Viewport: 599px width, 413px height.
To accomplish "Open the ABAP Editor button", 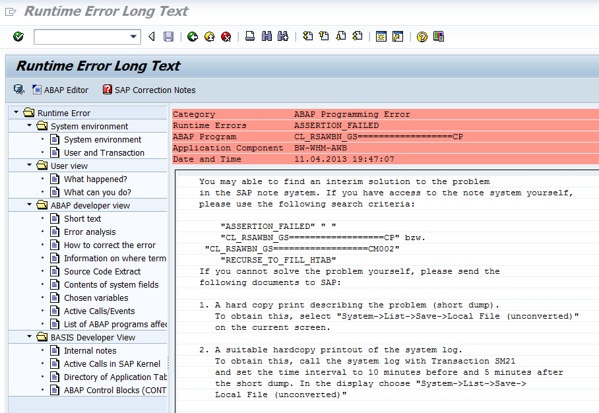I will pyautogui.click(x=60, y=90).
